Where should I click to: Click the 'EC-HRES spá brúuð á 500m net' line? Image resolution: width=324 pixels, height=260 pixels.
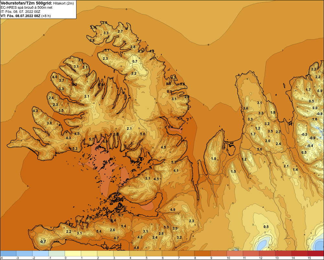click(27, 7)
